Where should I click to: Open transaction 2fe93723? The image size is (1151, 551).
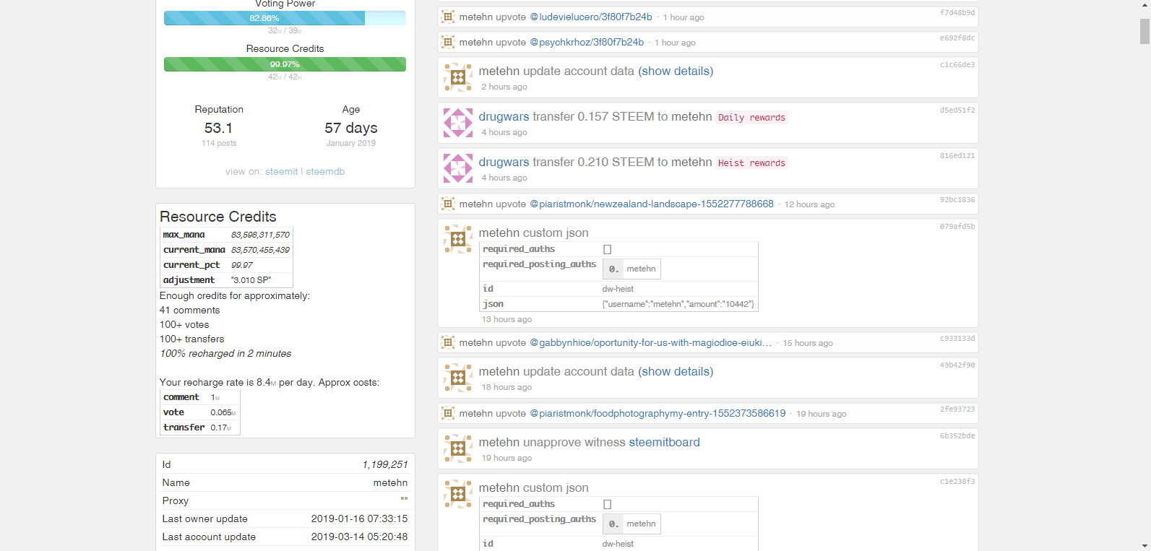point(957,409)
